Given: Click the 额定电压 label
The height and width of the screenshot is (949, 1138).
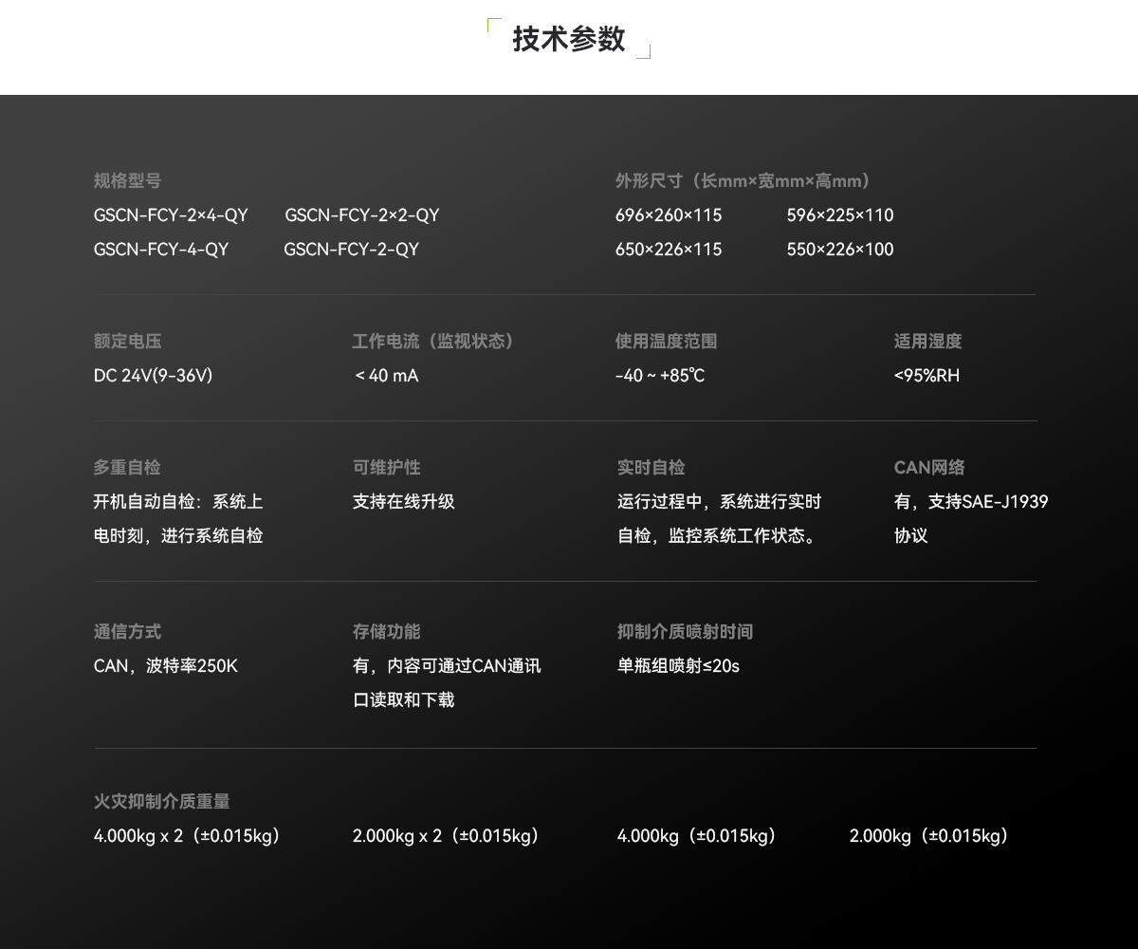Looking at the screenshot, I should [x=126, y=341].
